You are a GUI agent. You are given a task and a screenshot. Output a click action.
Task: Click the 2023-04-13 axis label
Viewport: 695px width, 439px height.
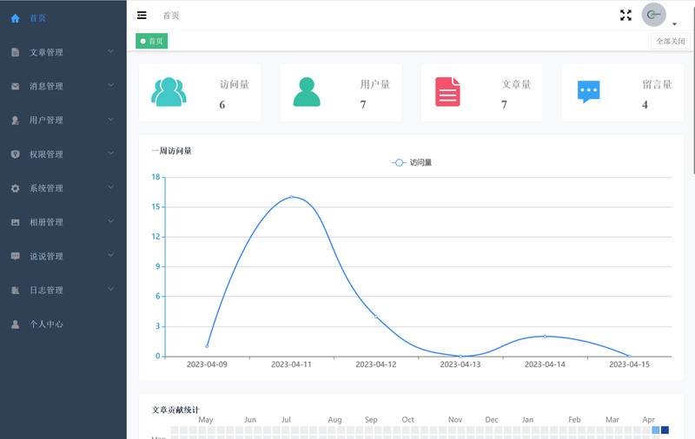pos(460,364)
